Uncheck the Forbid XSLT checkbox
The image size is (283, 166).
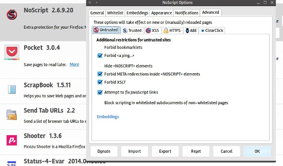[x=100, y=82]
